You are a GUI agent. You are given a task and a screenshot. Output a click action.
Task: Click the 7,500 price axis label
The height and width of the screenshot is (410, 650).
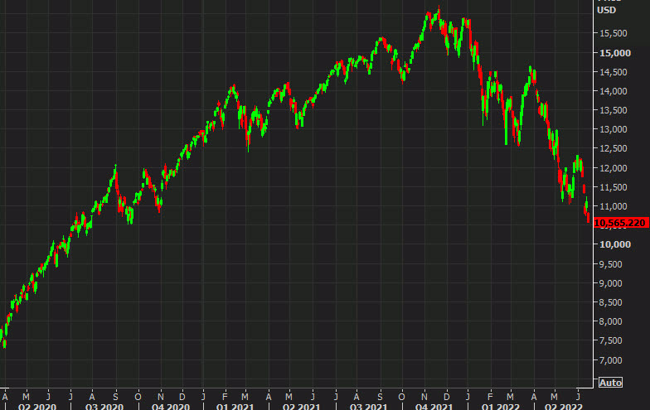click(x=611, y=340)
